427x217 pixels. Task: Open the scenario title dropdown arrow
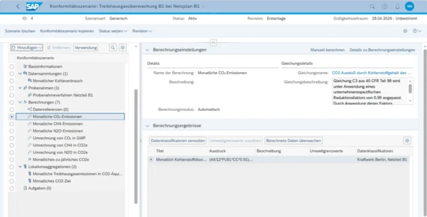click(x=203, y=6)
